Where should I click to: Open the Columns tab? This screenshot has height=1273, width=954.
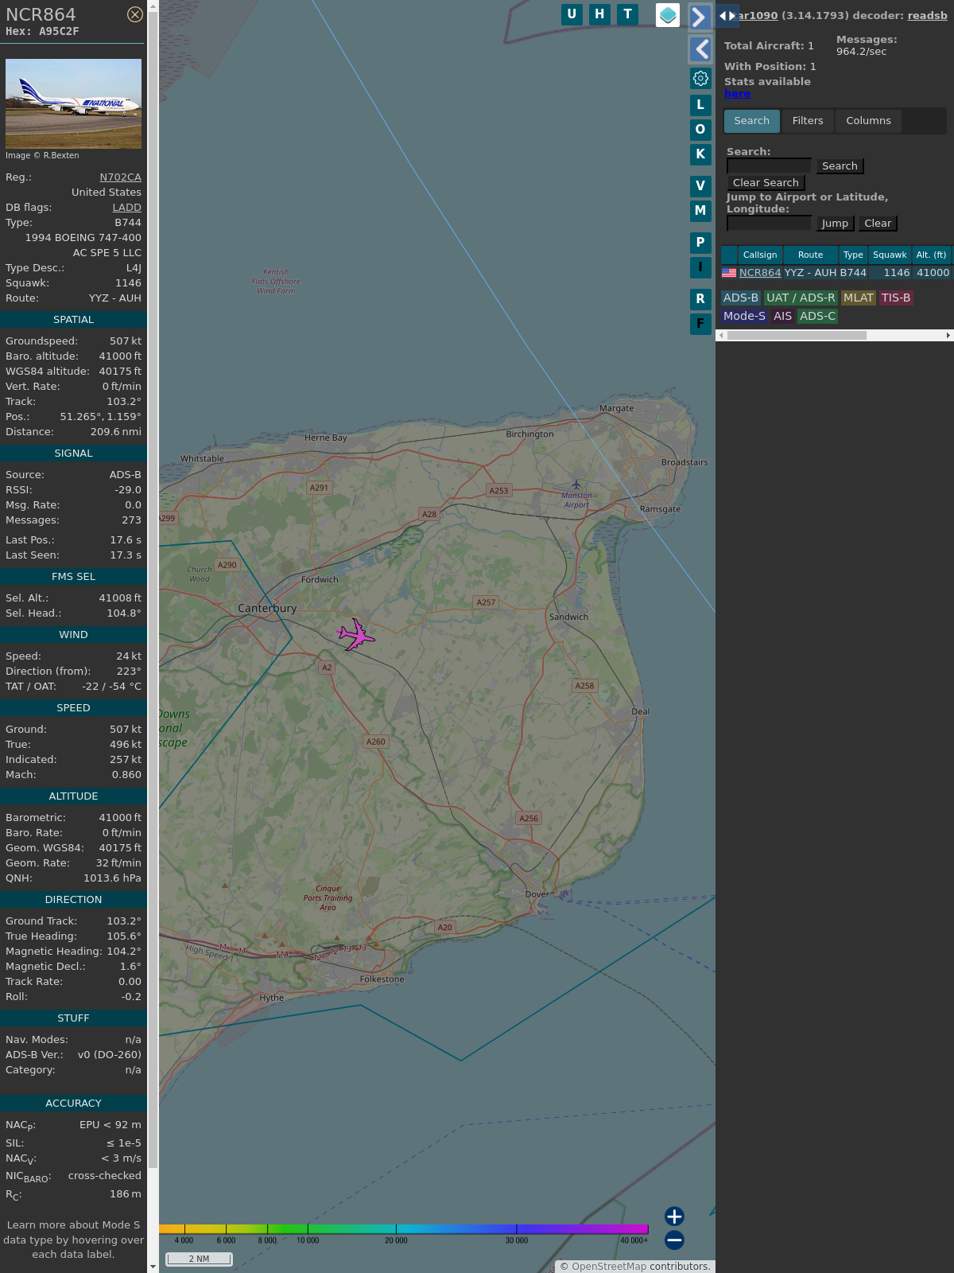(x=868, y=121)
